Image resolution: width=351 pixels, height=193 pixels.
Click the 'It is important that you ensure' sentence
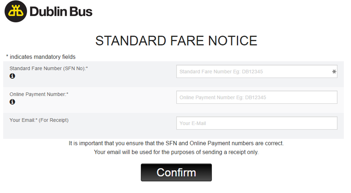(x=176, y=143)
